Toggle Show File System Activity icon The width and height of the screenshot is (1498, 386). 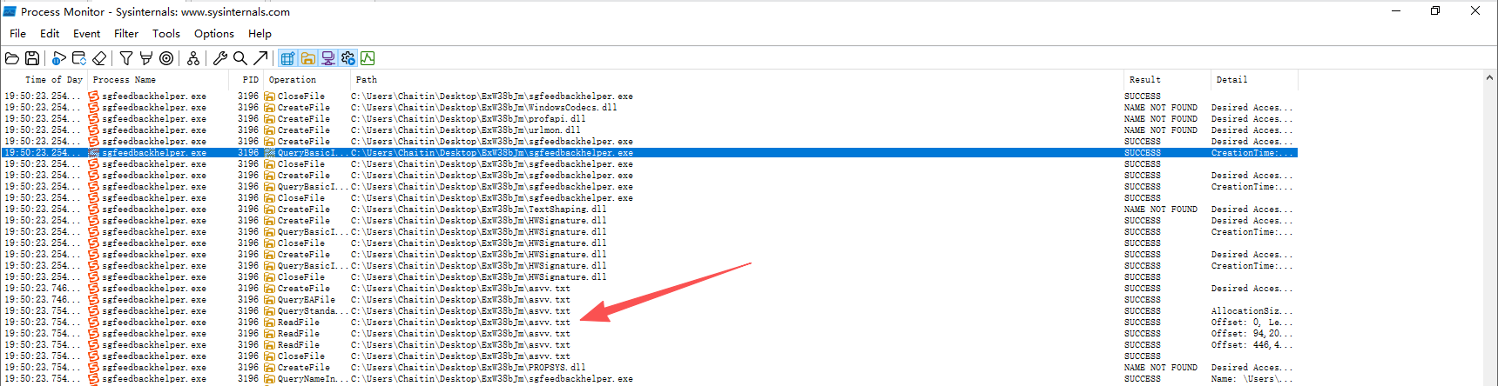point(308,58)
